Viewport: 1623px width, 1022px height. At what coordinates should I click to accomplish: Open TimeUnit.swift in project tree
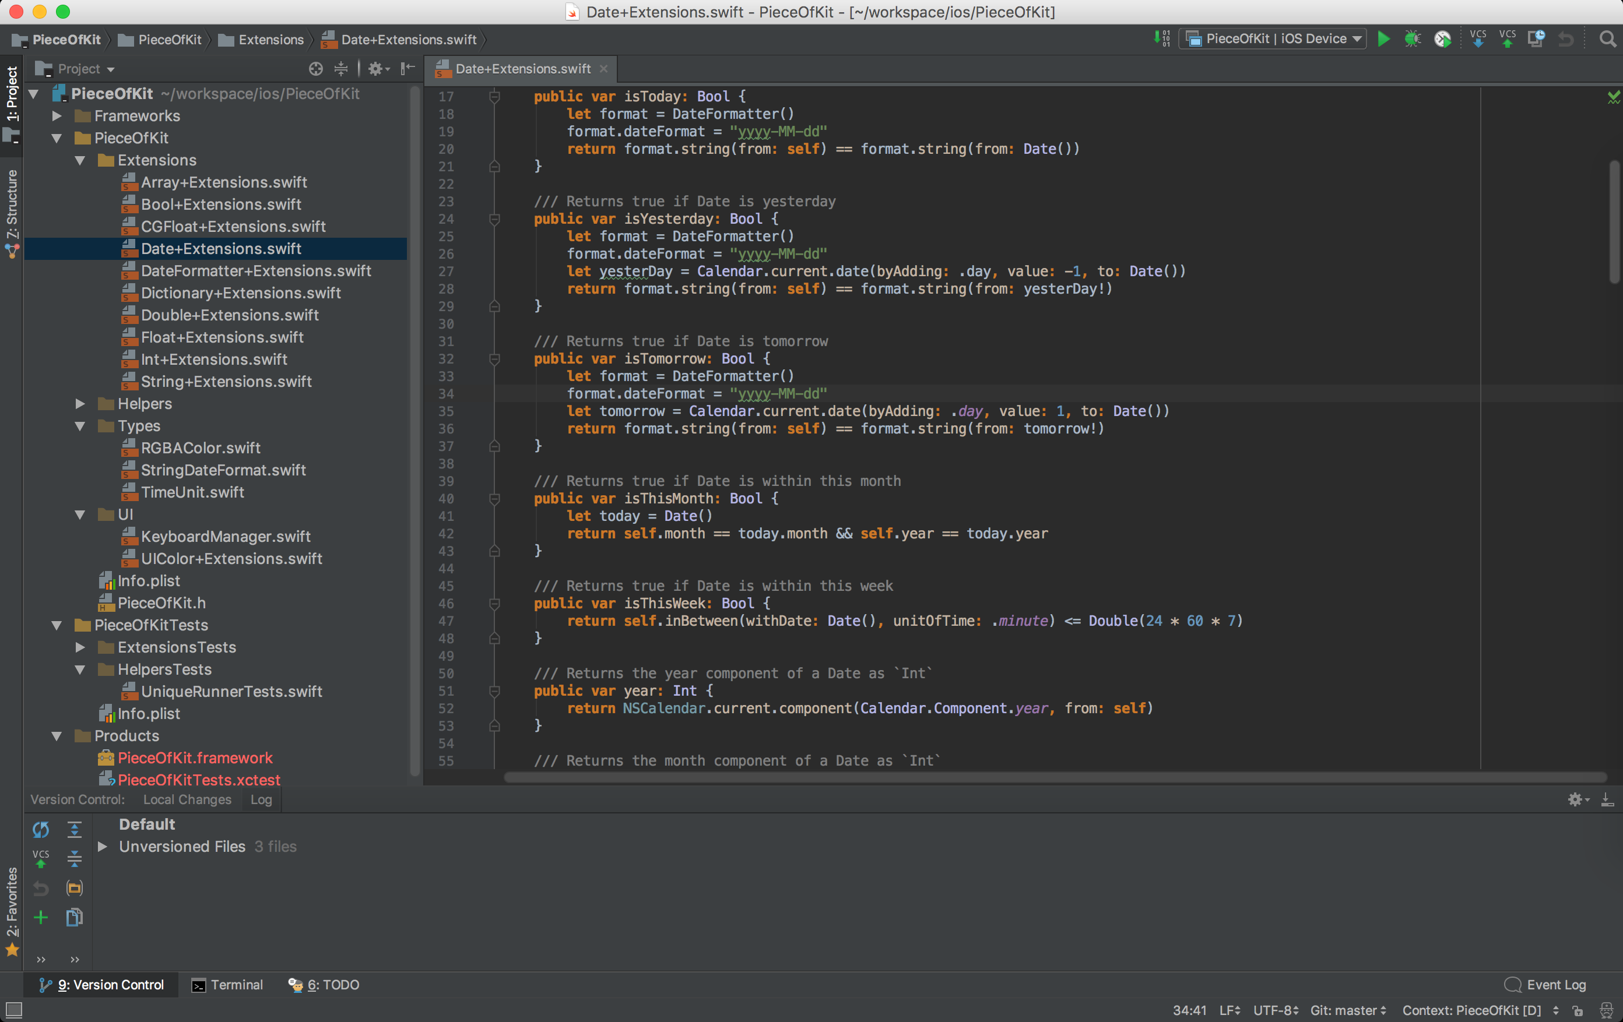tap(192, 492)
